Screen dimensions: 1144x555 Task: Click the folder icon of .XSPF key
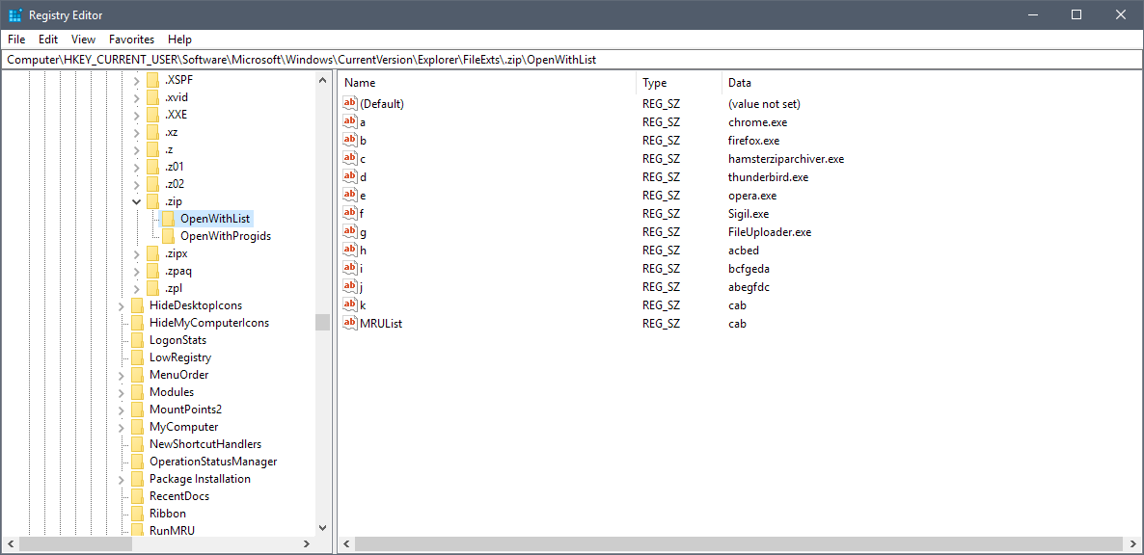152,79
